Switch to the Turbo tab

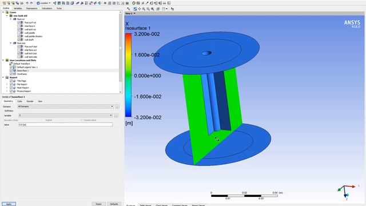point(59,8)
